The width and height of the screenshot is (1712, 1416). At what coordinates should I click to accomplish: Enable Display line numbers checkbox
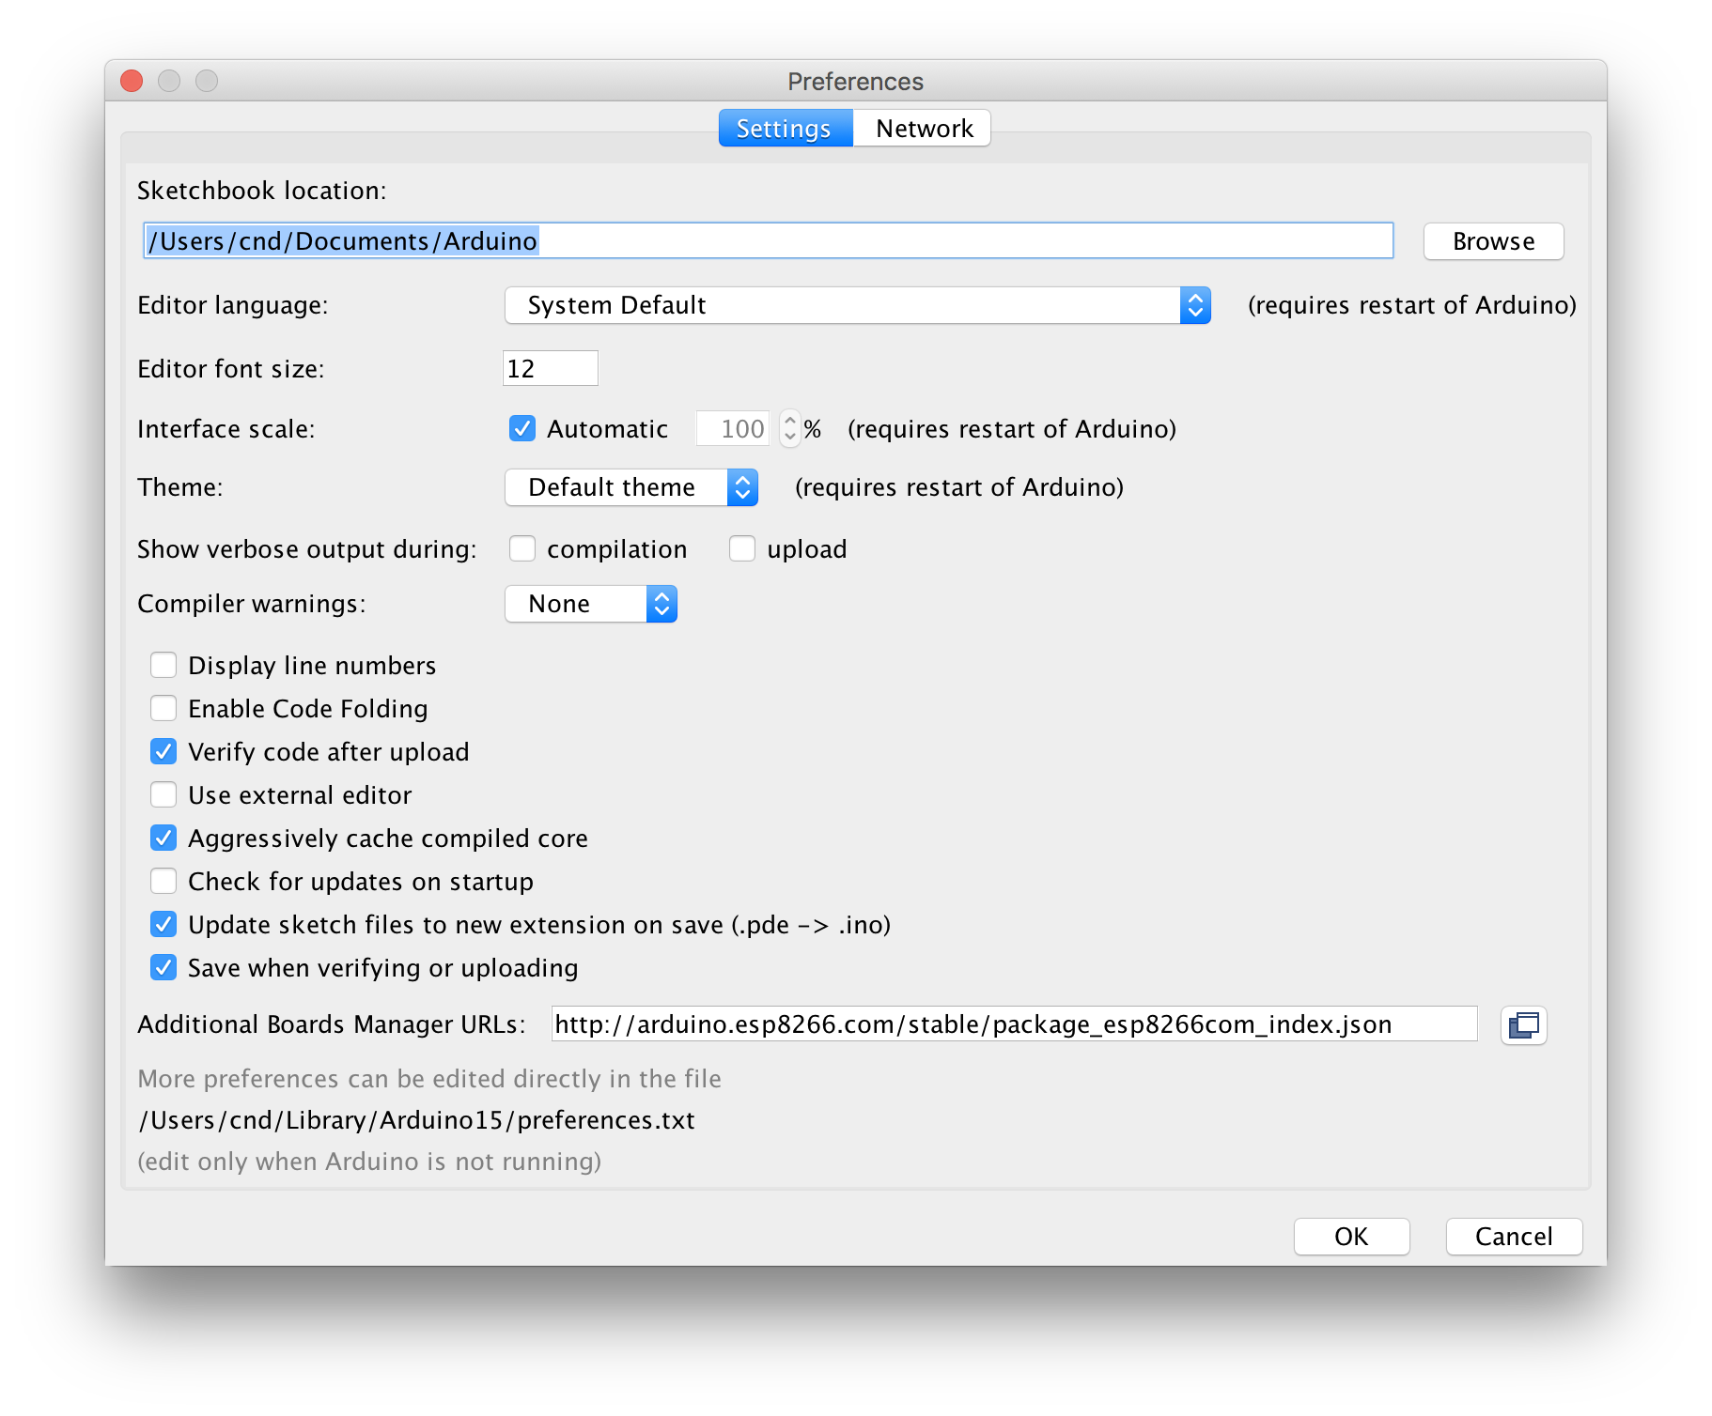click(x=163, y=666)
